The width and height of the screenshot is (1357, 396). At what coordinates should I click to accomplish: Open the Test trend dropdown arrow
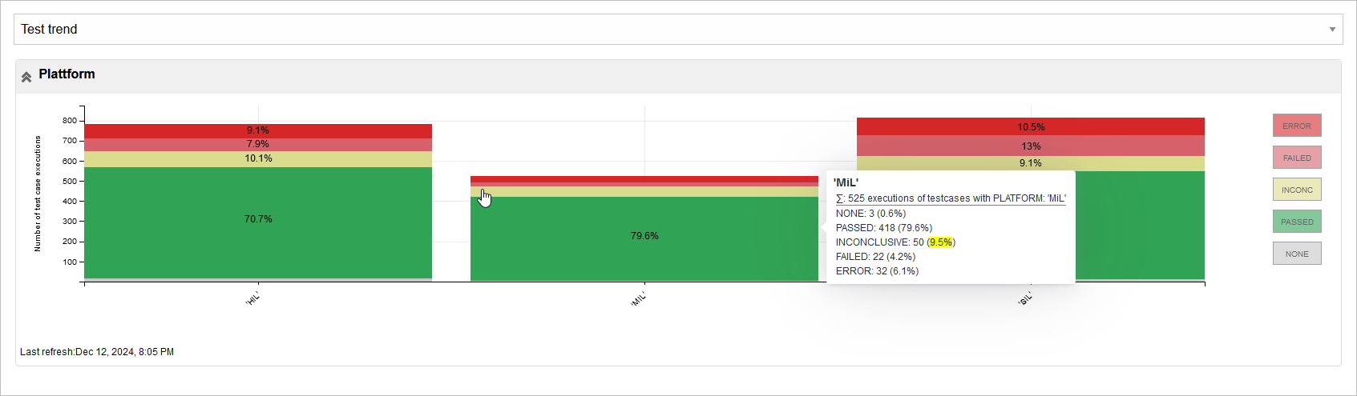click(1332, 30)
